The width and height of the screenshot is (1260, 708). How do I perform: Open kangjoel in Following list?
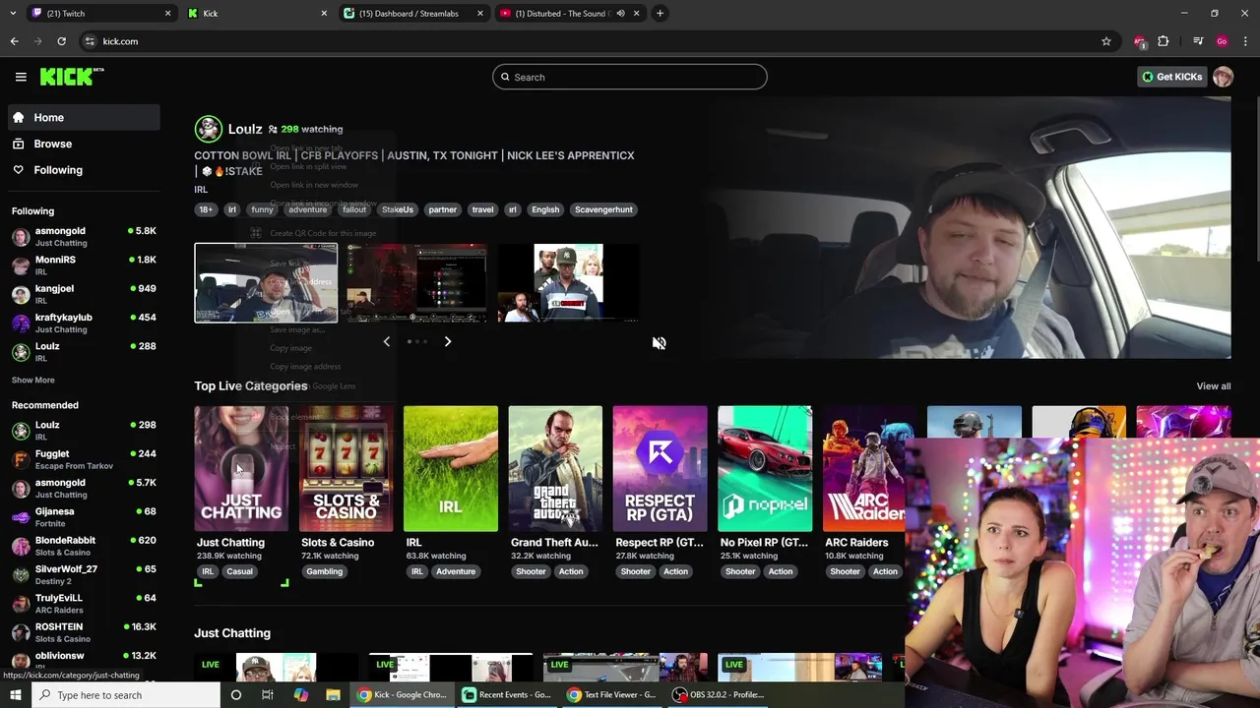[83, 294]
